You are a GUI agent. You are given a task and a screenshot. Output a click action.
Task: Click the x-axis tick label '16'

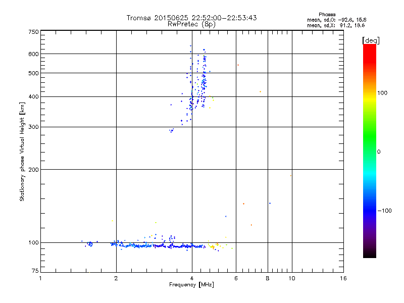click(343, 278)
